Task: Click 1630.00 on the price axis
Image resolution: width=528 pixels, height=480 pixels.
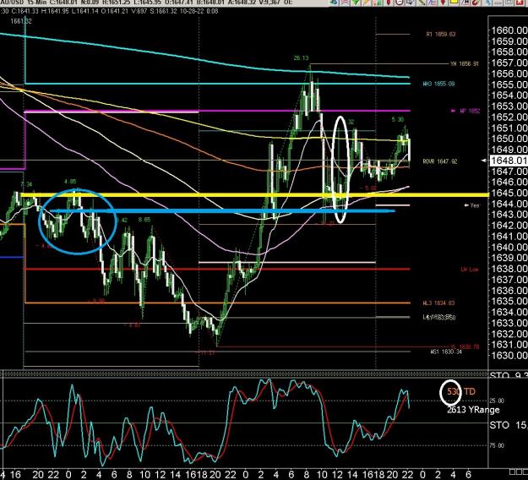Action: [x=509, y=356]
